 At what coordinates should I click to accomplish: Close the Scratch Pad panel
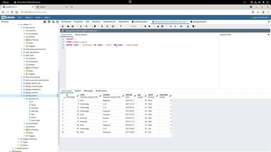coord(268,35)
